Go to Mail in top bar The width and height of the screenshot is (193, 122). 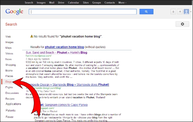pyautogui.click(x=52, y=3)
